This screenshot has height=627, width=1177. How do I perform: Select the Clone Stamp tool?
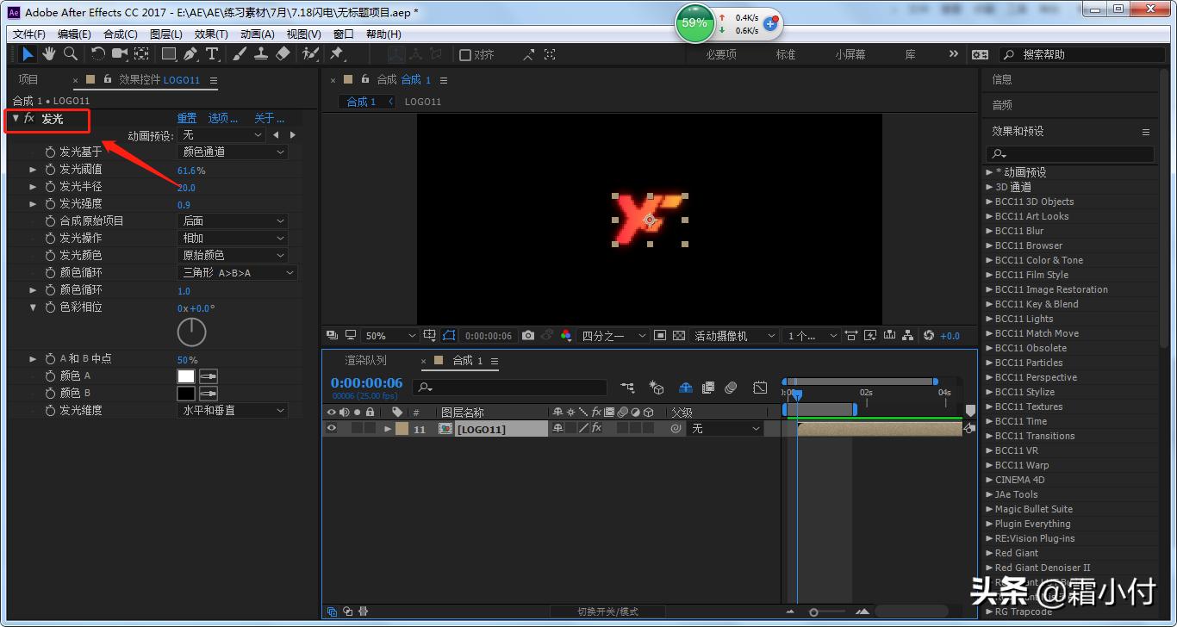261,54
